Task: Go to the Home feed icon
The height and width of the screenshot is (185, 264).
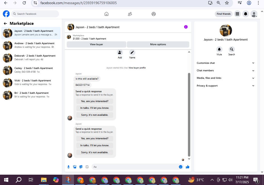Action: point(106,14)
